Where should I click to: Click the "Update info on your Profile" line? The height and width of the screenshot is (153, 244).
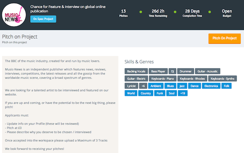[x=42, y=124]
